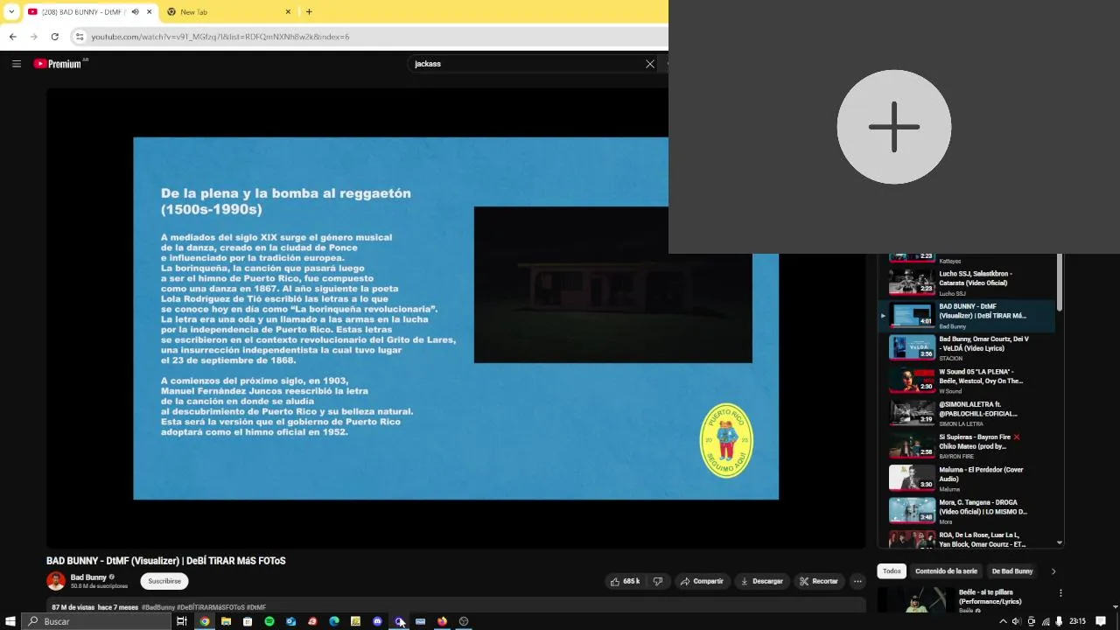Open the Bad Bunny channel name link

[88, 577]
